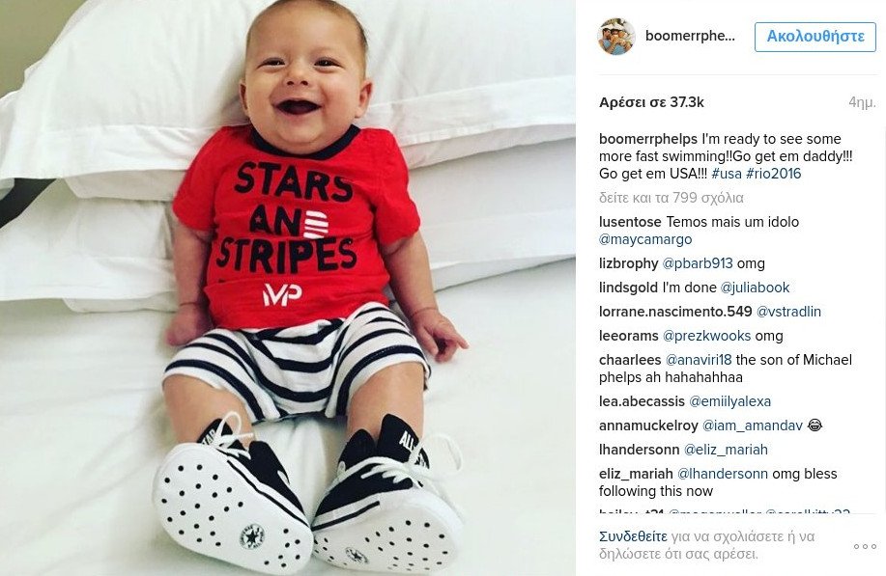
Task: Open the @iam_amandav mention
Action: coord(752,425)
